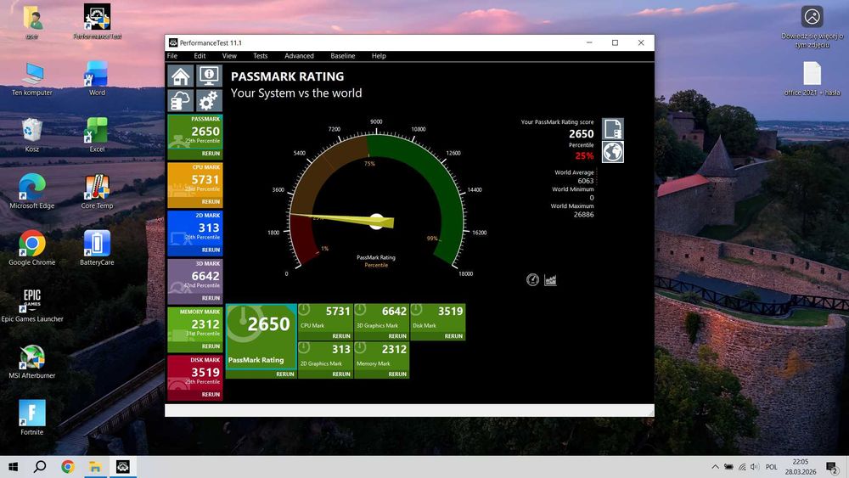Click the globe world comparison icon
The width and height of the screenshot is (849, 478).
[612, 152]
